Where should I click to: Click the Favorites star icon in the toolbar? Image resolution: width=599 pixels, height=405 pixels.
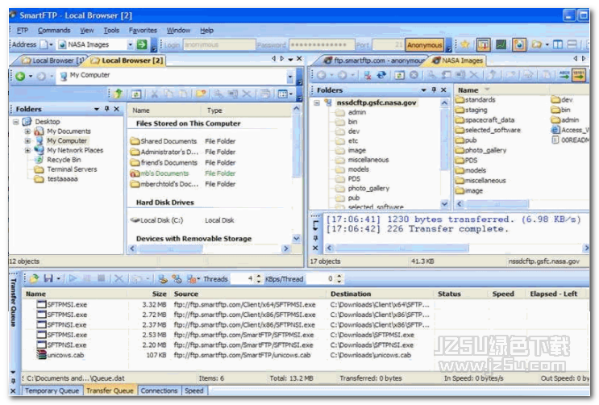coord(465,44)
